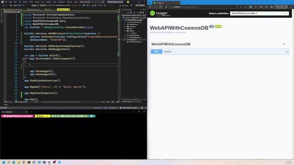This screenshot has width=294, height=165.
Task: Open the swagger.json link
Action: tap(168, 33)
